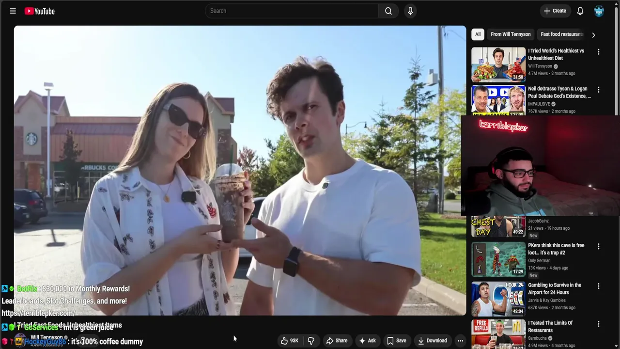This screenshot has width=620, height=349.
Task: Click the search magnifier button
Action: click(388, 11)
